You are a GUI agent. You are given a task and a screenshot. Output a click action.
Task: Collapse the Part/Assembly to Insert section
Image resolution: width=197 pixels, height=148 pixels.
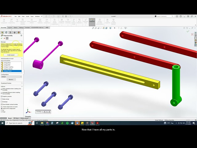[22, 59]
